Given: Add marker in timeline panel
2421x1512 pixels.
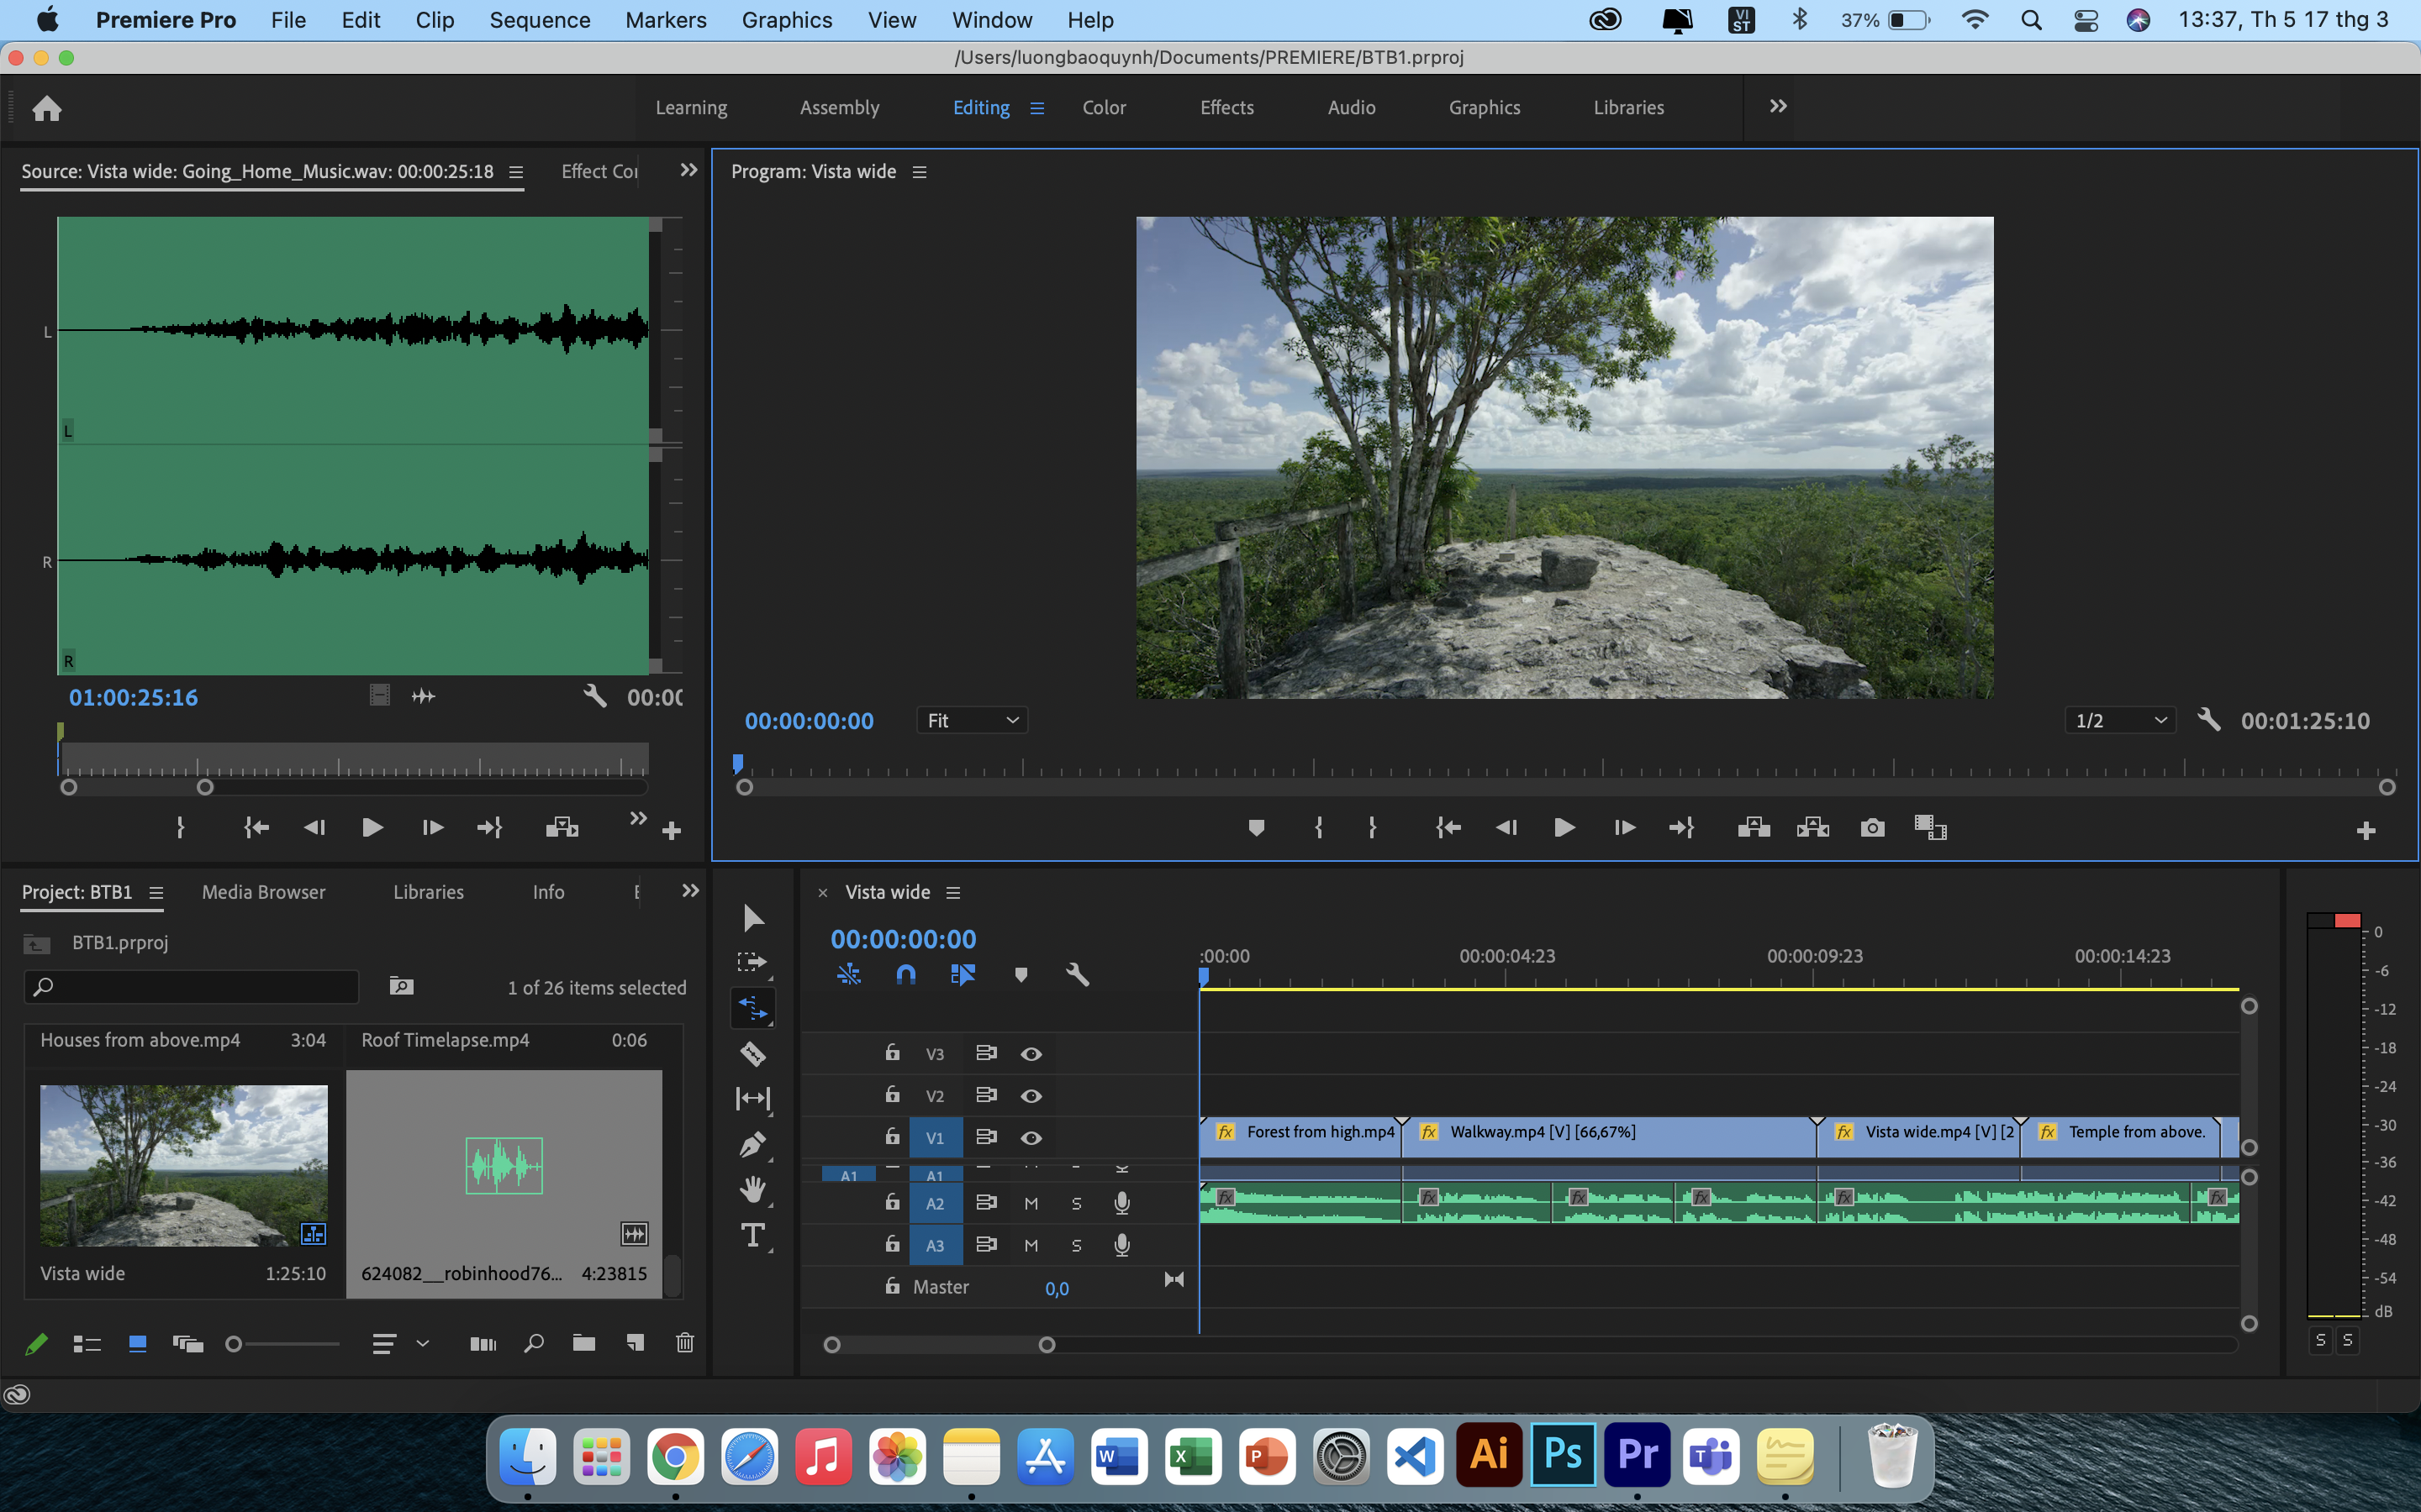Looking at the screenshot, I should (1021, 975).
